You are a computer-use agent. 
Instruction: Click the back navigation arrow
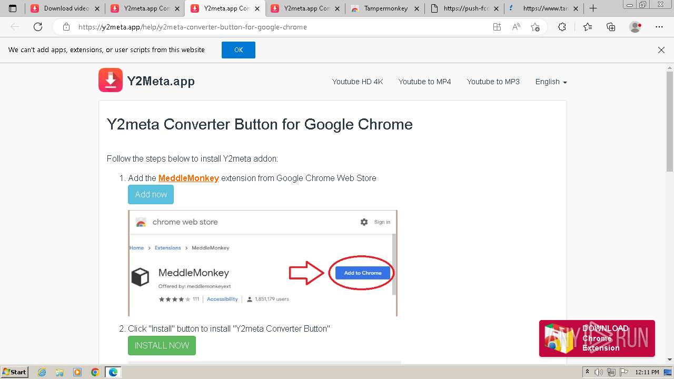(x=15, y=27)
